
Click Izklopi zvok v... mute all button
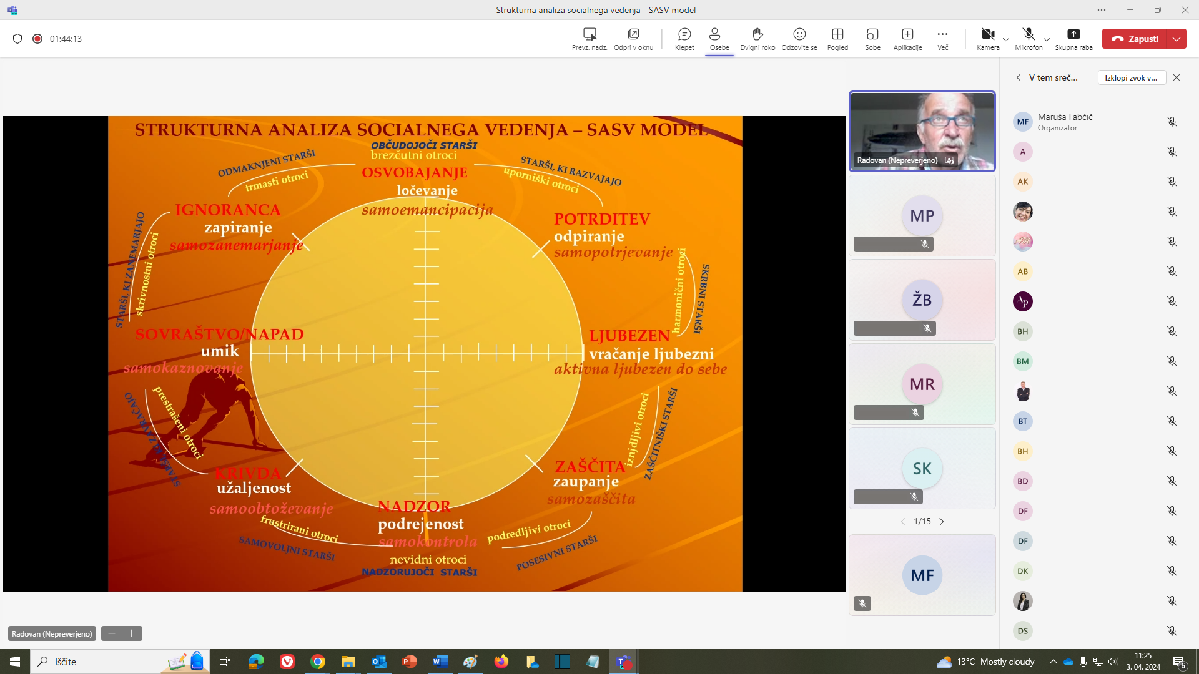tap(1131, 77)
